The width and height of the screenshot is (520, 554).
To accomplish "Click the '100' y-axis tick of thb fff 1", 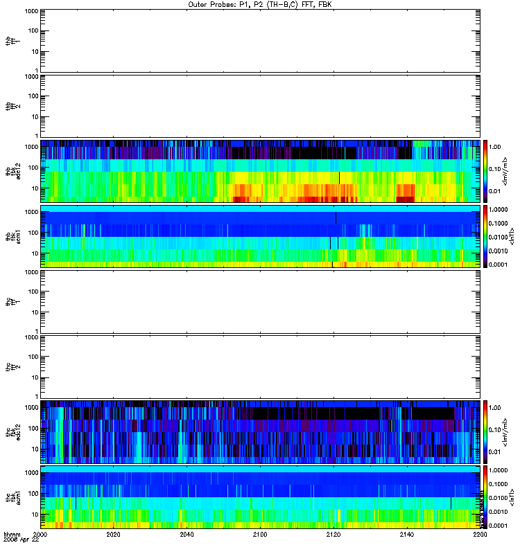I will 33,30.
